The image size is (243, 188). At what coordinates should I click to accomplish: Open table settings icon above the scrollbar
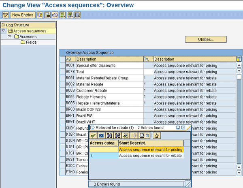pyautogui.click(x=239, y=59)
